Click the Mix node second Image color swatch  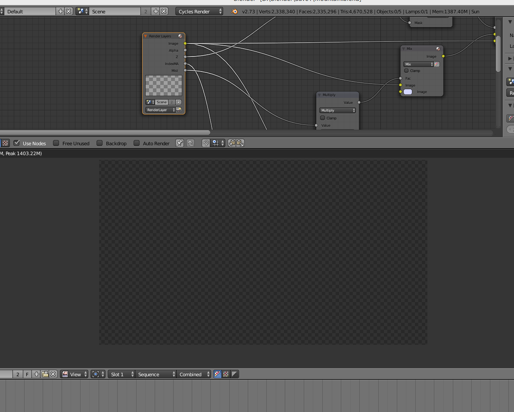pyautogui.click(x=408, y=92)
